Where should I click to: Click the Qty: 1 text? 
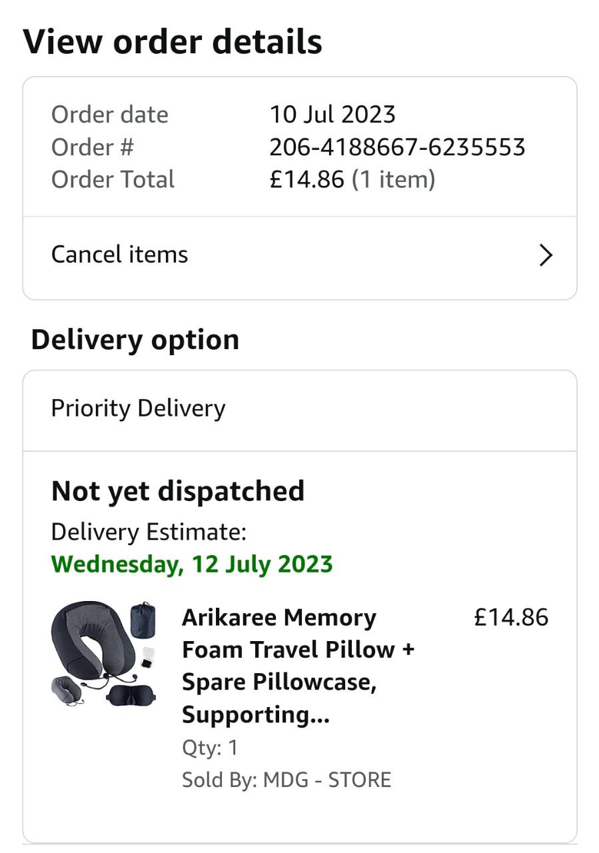tap(210, 748)
